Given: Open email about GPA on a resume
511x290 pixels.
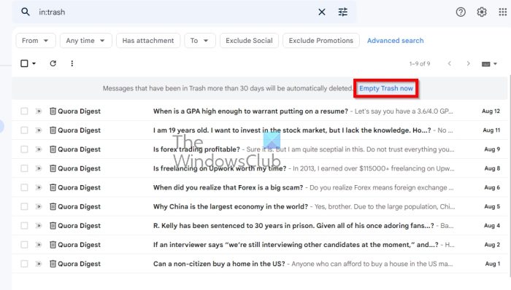Looking at the screenshot, I should point(260,111).
